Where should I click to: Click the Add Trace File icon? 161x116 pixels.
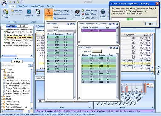[x=6, y=12]
